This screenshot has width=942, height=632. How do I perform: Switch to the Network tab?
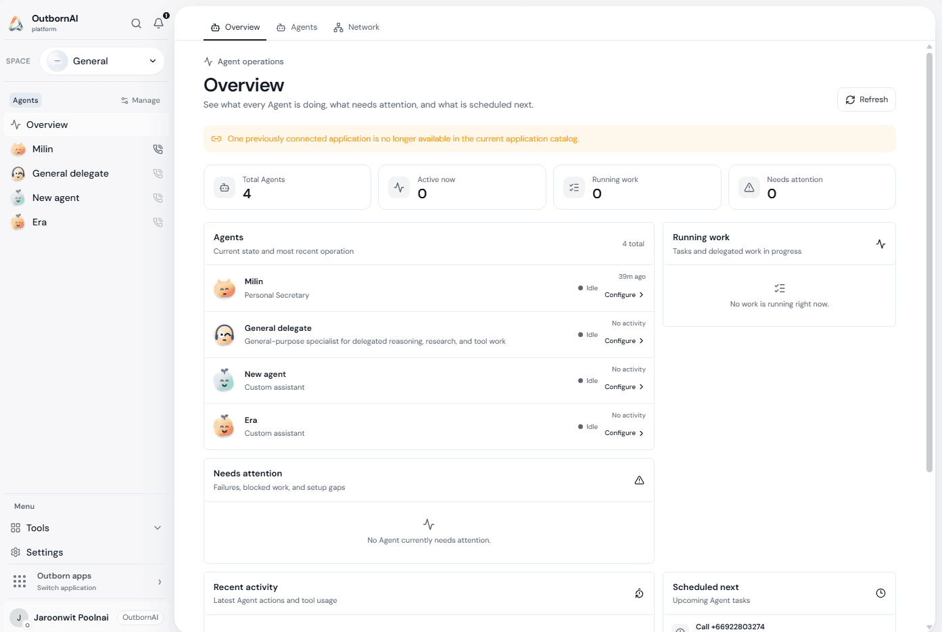click(x=356, y=27)
